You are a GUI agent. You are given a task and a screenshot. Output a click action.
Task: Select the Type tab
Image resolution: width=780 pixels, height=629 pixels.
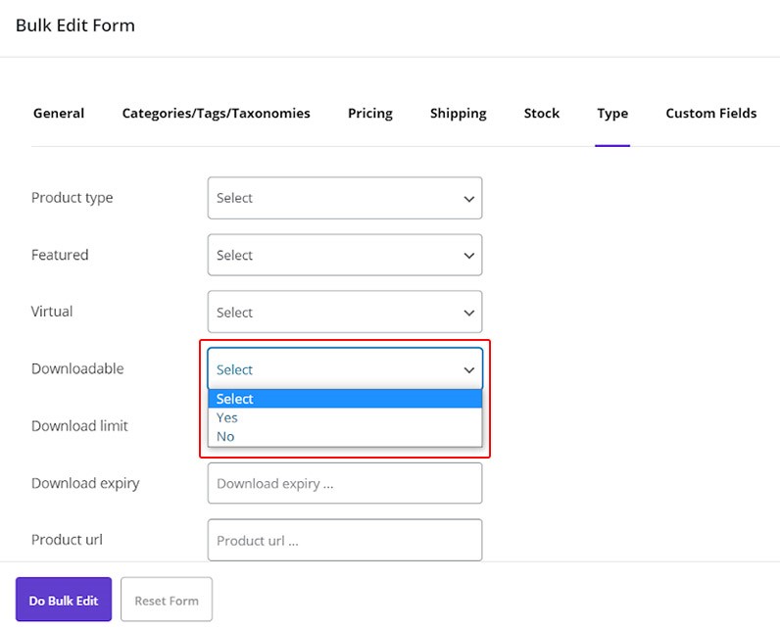612,114
